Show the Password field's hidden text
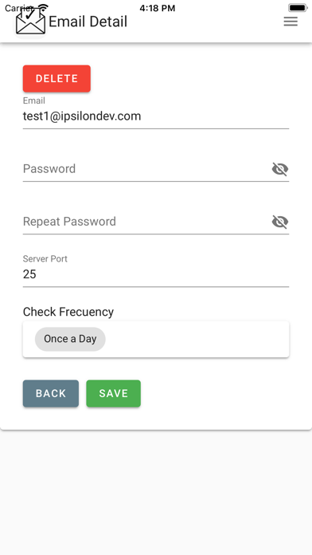This screenshot has width=312, height=555. tap(280, 169)
